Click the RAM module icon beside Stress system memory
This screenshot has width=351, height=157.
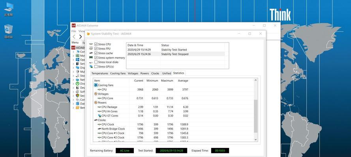coord(91,58)
